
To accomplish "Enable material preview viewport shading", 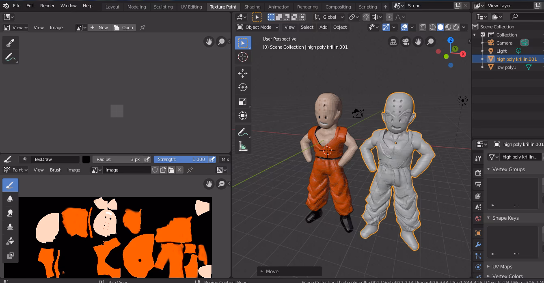I will click(448, 27).
